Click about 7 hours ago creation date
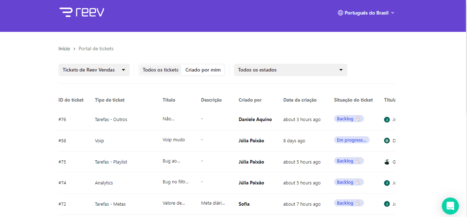 tap(302, 204)
